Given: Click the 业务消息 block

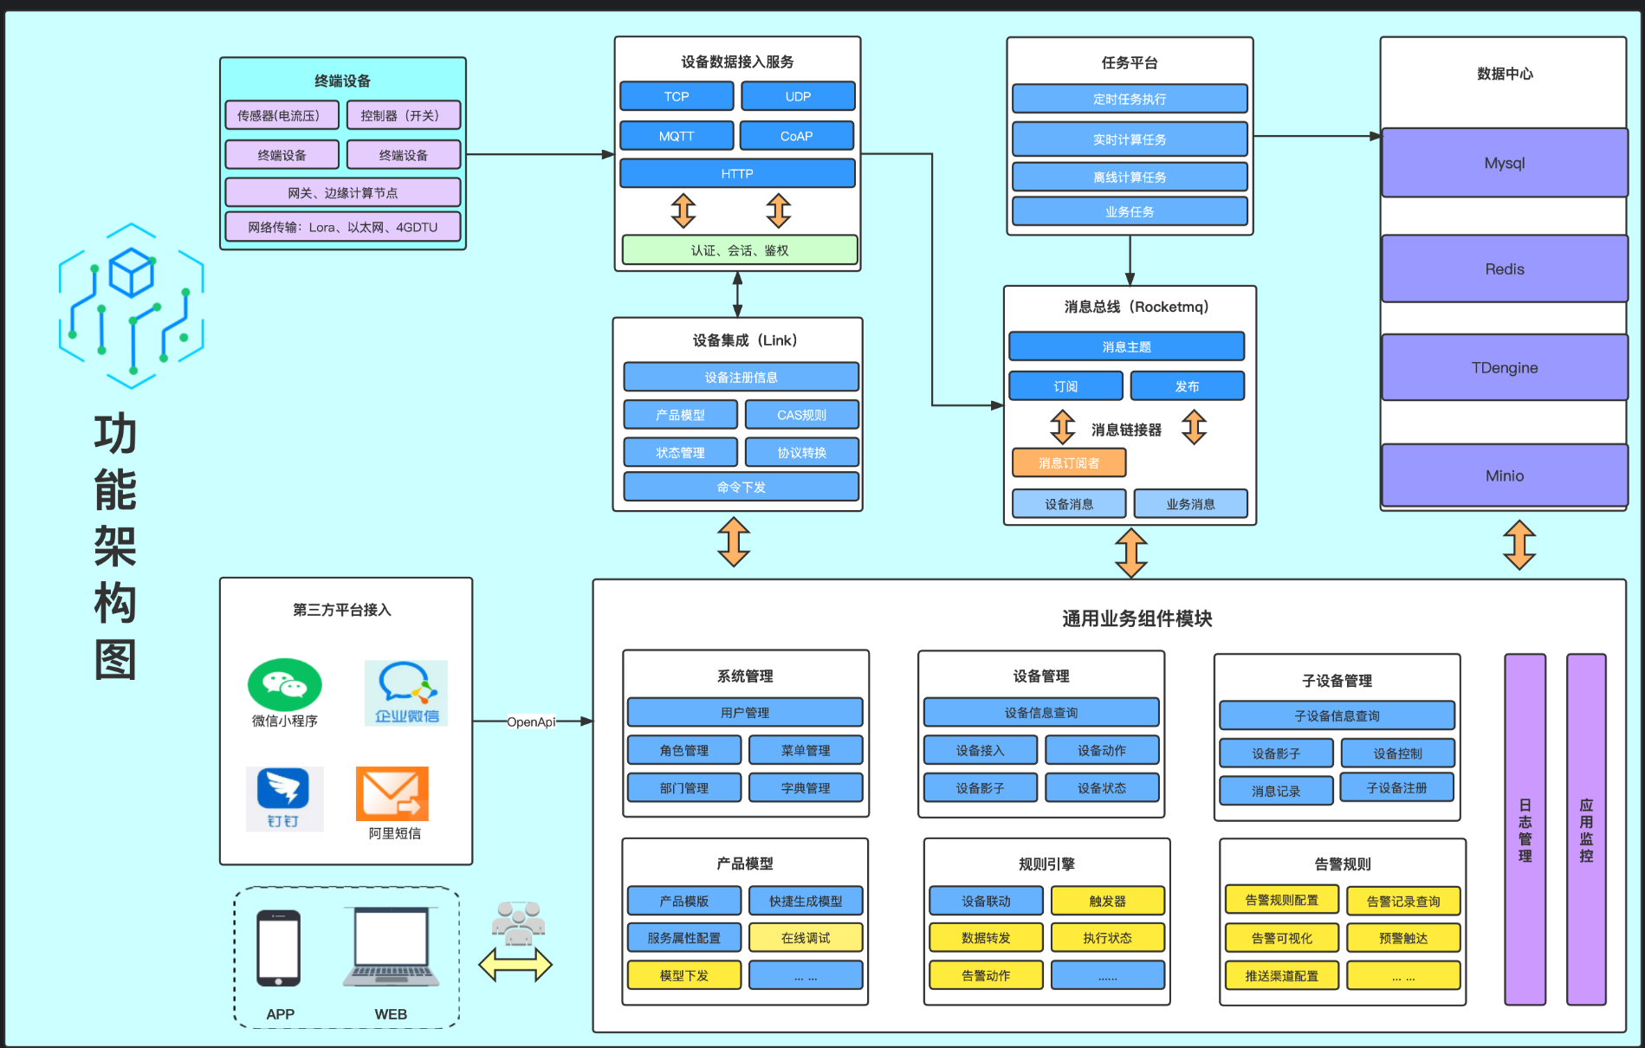Looking at the screenshot, I should 1190,503.
